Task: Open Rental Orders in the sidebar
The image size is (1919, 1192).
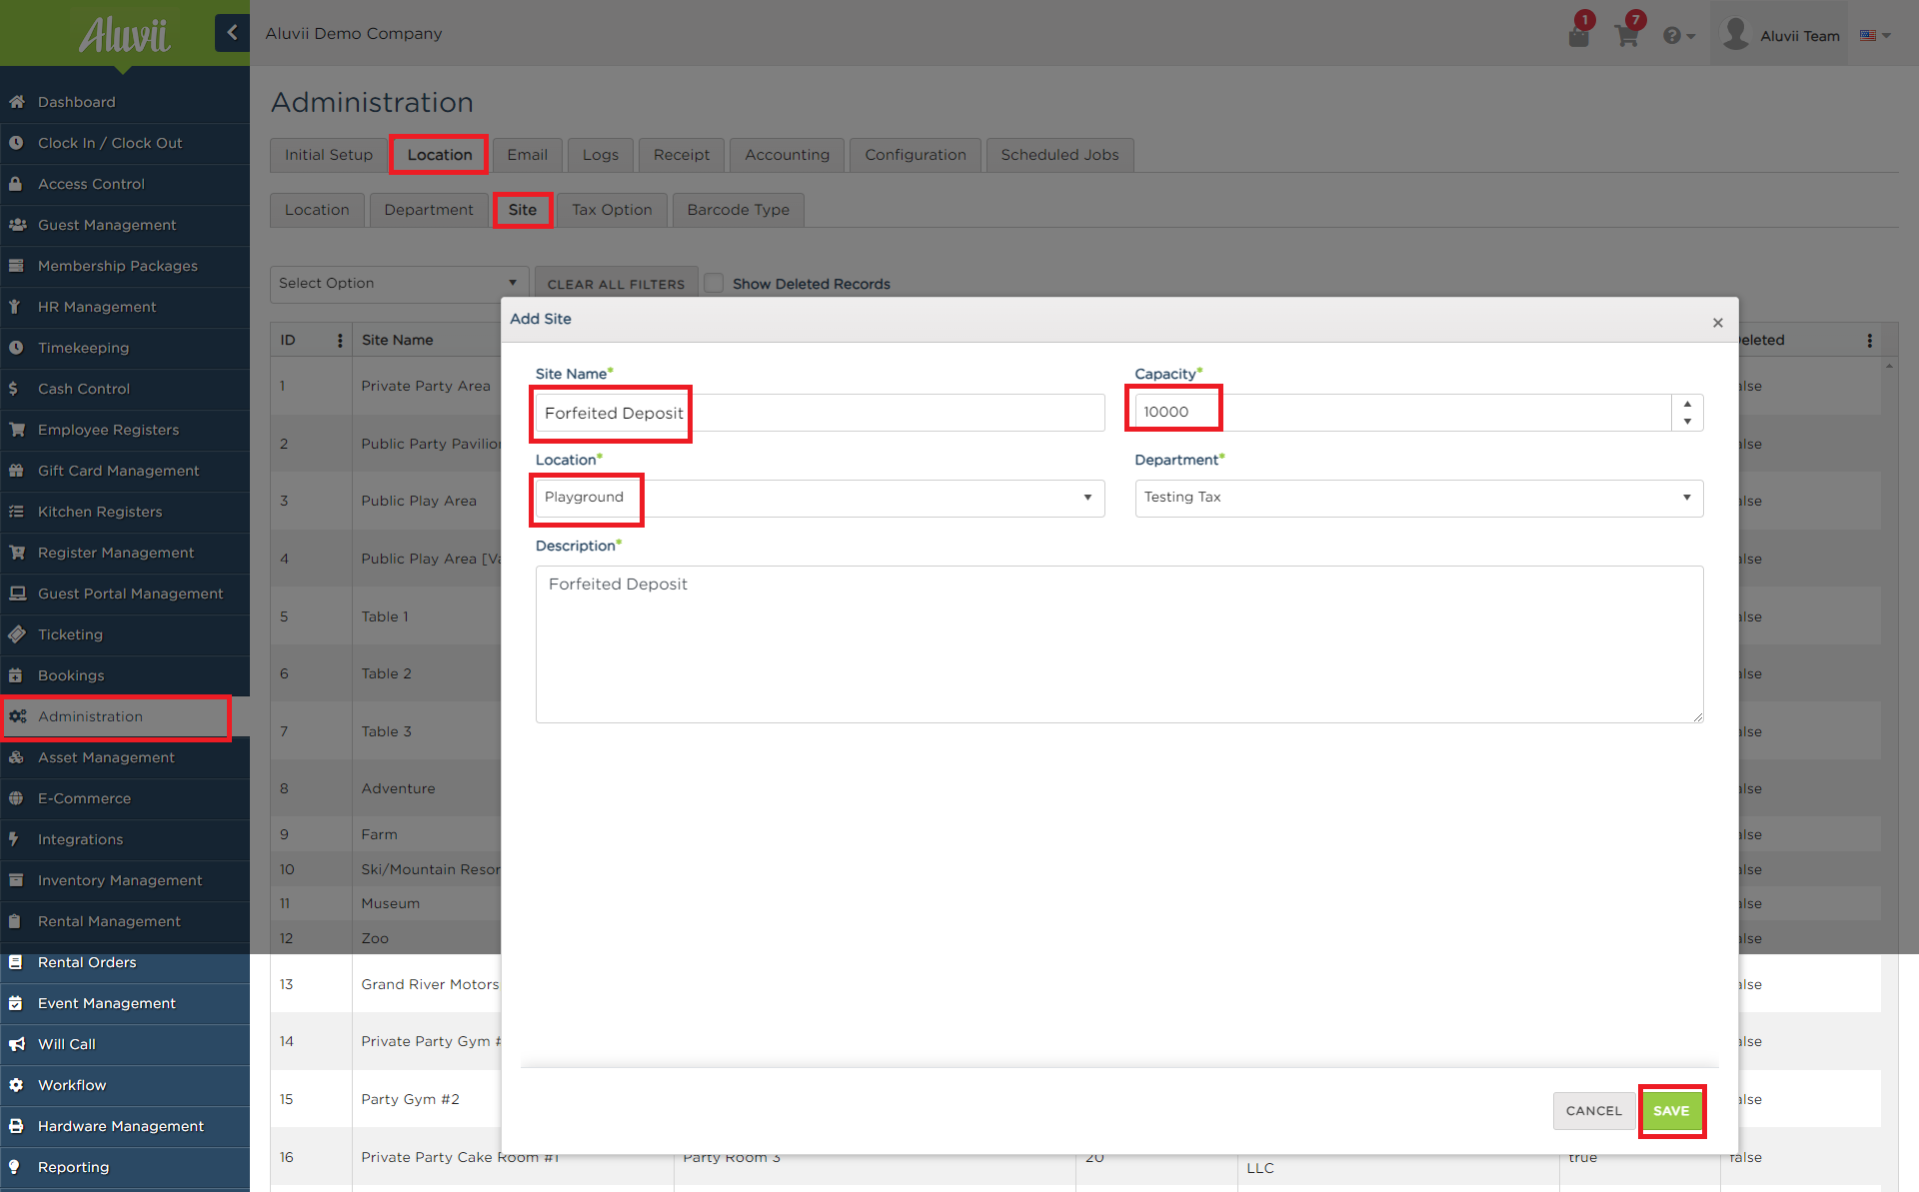Action: (x=125, y=962)
